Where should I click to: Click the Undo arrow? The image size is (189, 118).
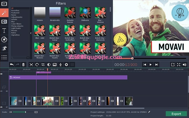(12, 65)
